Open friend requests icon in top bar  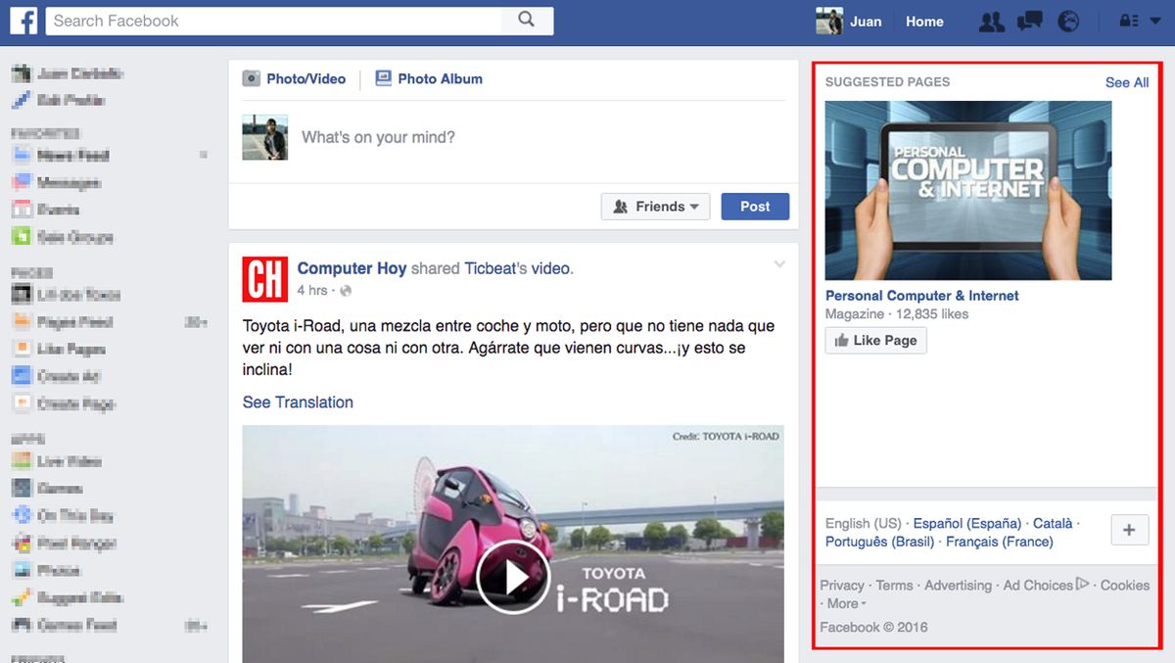point(991,21)
